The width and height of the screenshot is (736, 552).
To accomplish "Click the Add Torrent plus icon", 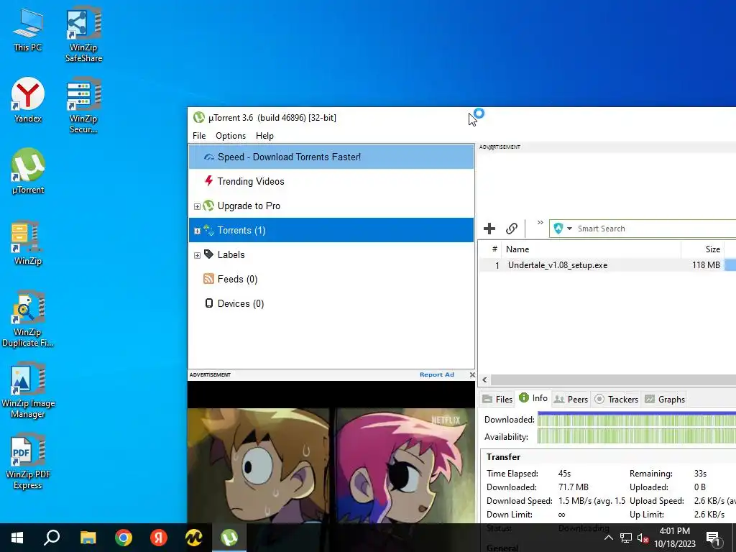I will 489,229.
